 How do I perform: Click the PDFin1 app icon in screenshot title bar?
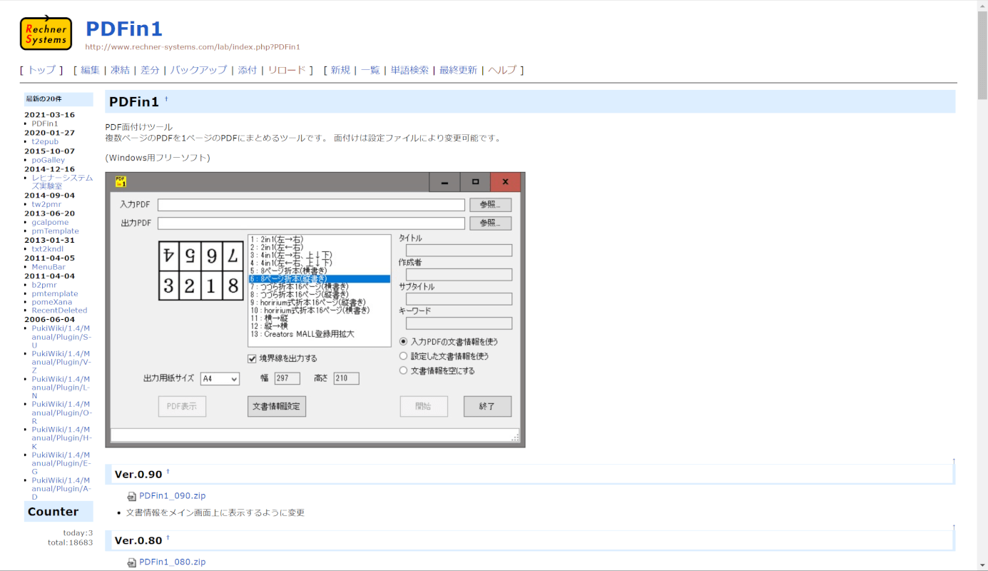pyautogui.click(x=121, y=182)
